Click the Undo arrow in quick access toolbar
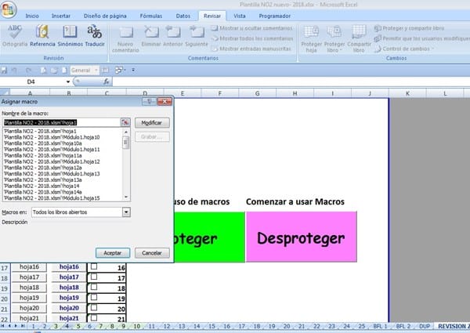 (x=14, y=71)
